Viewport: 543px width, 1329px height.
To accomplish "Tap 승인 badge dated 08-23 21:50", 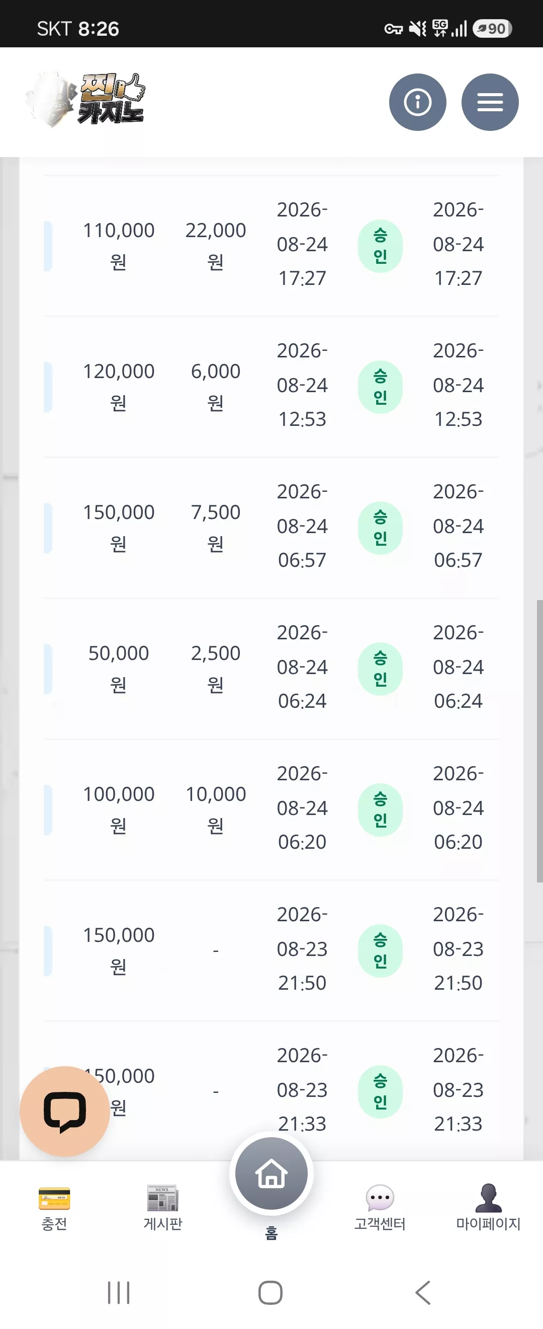I will click(380, 950).
